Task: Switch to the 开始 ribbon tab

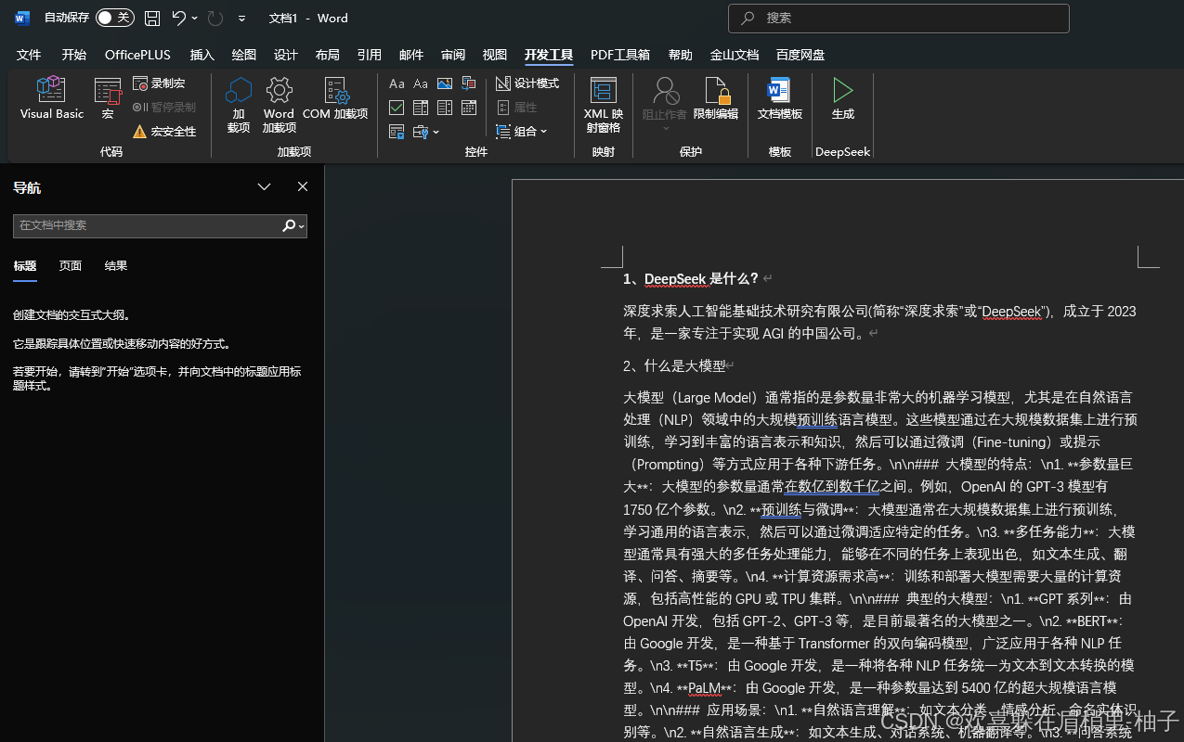Action: (74, 55)
